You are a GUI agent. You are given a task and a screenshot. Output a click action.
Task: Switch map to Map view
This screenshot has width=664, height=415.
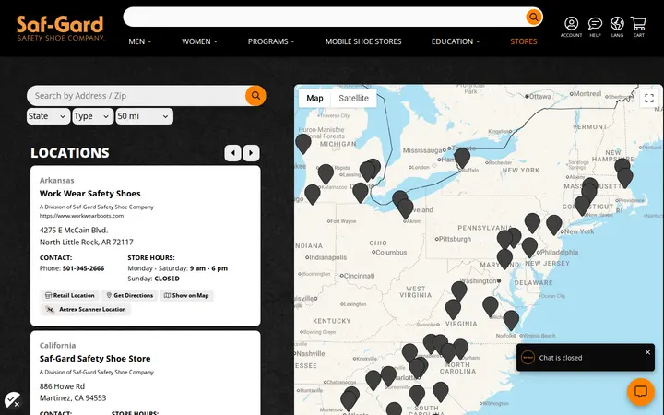pyautogui.click(x=314, y=99)
